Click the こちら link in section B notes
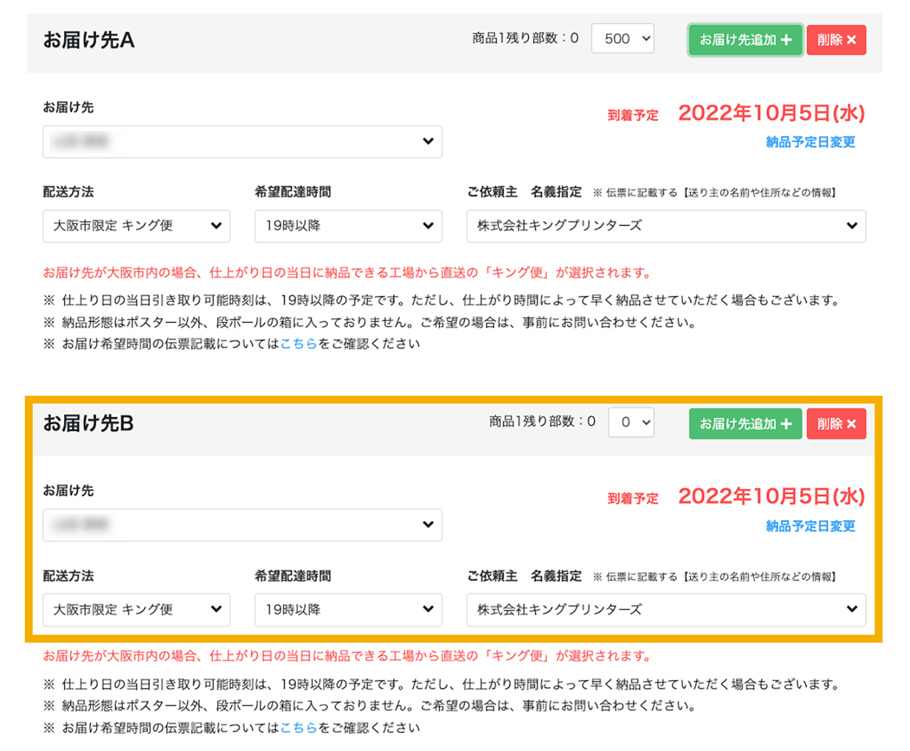 click(x=299, y=727)
